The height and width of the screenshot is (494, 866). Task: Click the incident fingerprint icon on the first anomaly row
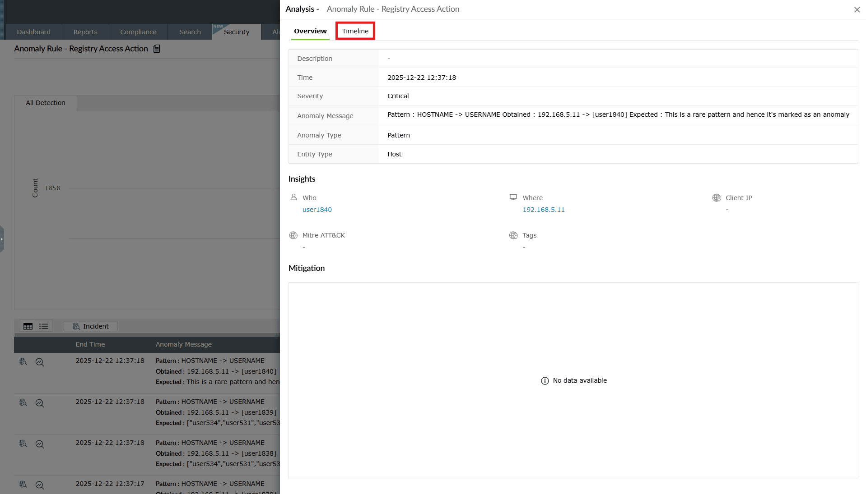[23, 362]
